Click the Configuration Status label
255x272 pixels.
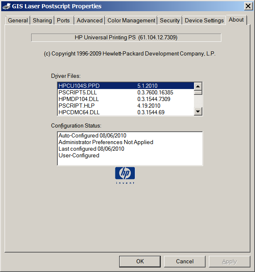[x=76, y=125]
